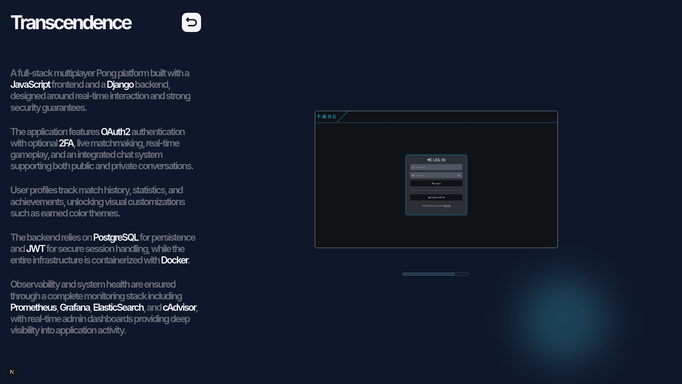Toggle password visibility with the eye icon
682x384 pixels.
[x=459, y=175]
